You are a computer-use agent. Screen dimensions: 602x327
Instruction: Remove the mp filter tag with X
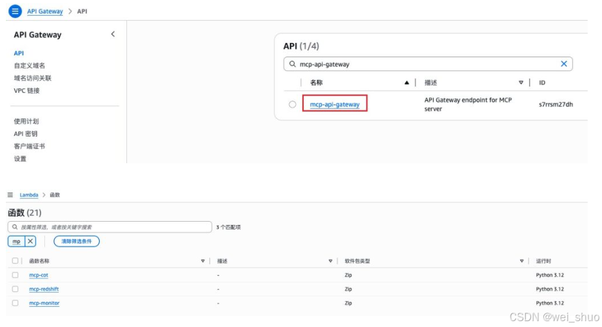31,241
